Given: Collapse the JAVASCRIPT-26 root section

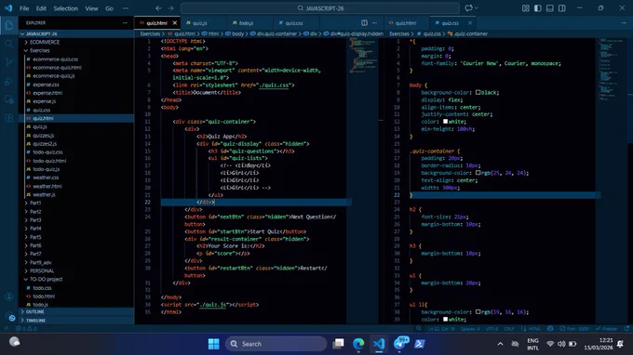Looking at the screenshot, I should [x=76, y=33].
